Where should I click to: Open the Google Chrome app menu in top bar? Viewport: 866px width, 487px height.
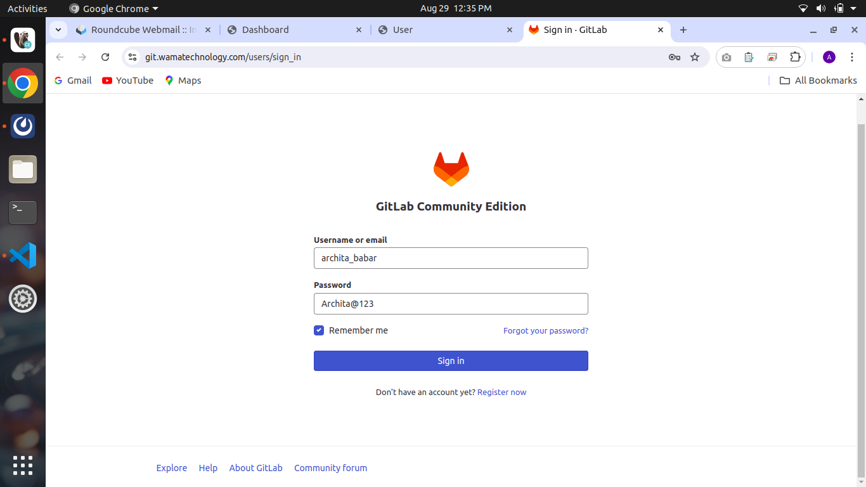click(x=113, y=8)
